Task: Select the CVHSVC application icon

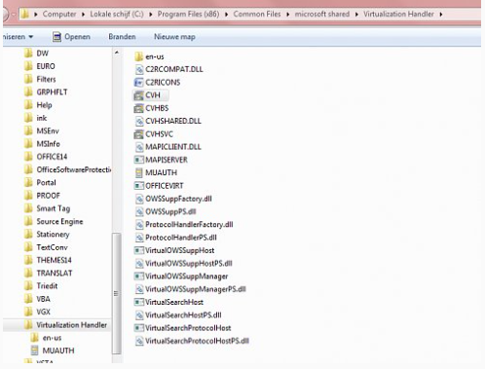Action: click(139, 134)
